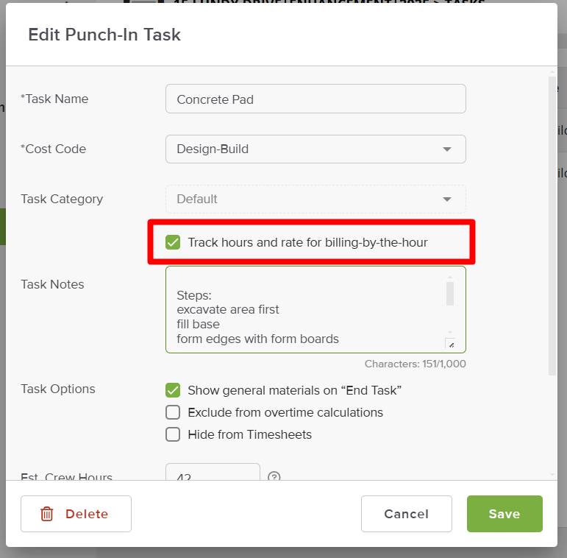567x558 pixels.
Task: Click the help question mark beside Est. Crew Hours
Action: pos(274,476)
